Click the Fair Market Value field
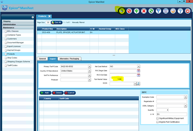This screenshot has width=193, height=131. point(116,79)
